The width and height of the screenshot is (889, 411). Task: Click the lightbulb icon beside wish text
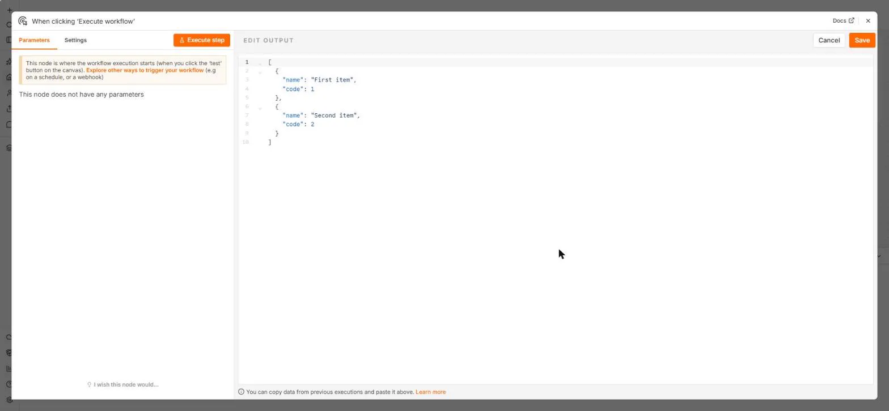[x=89, y=385]
